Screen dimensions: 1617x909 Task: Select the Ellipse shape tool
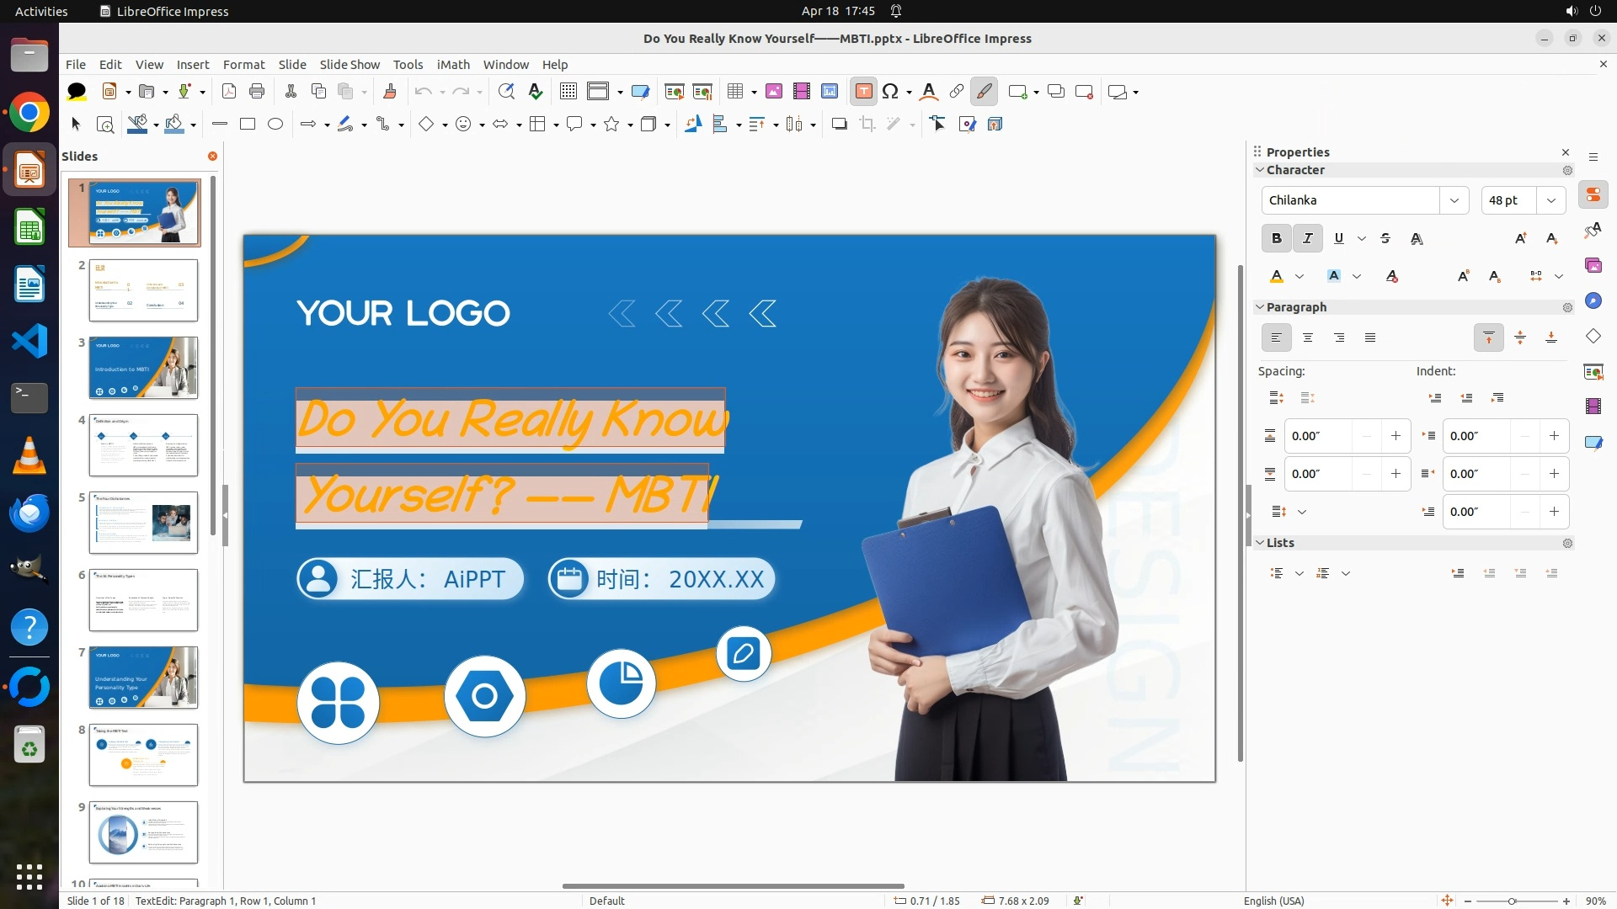point(275,125)
